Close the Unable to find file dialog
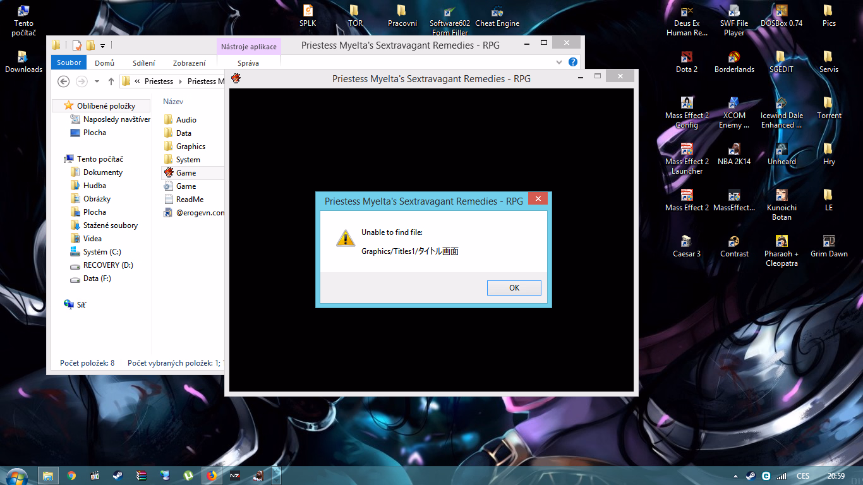Image resolution: width=863 pixels, height=485 pixels. tap(538, 199)
